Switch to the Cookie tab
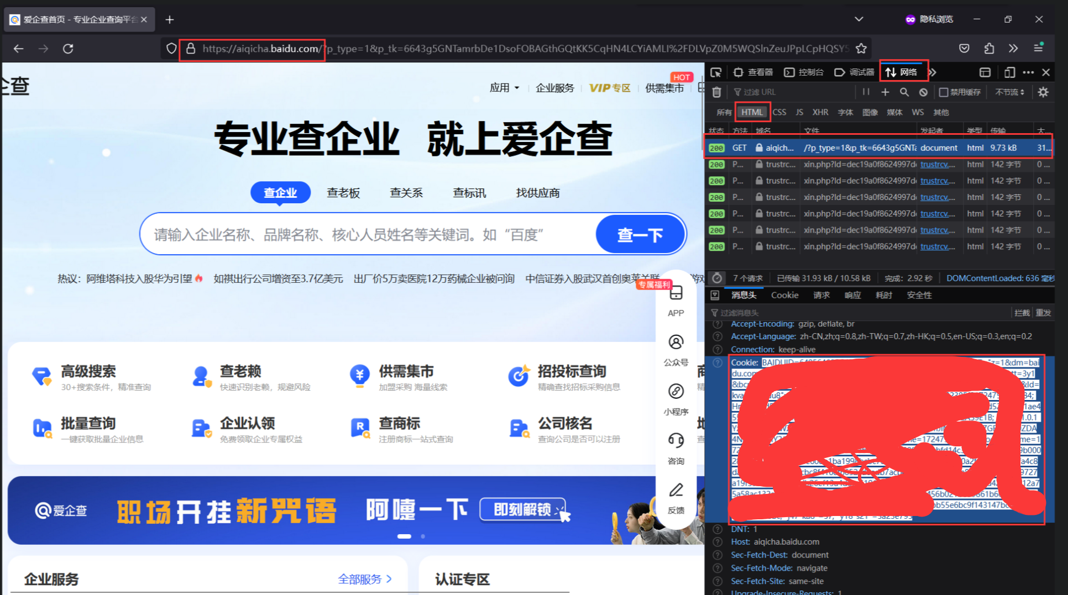 tap(784, 295)
